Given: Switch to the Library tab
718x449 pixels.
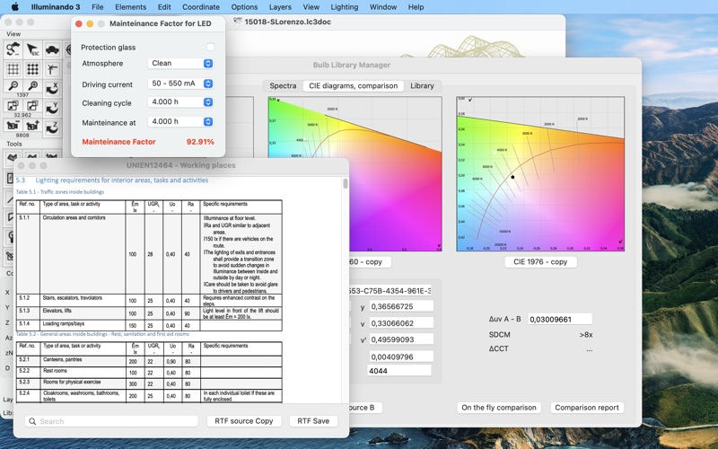Looking at the screenshot, I should pyautogui.click(x=422, y=85).
